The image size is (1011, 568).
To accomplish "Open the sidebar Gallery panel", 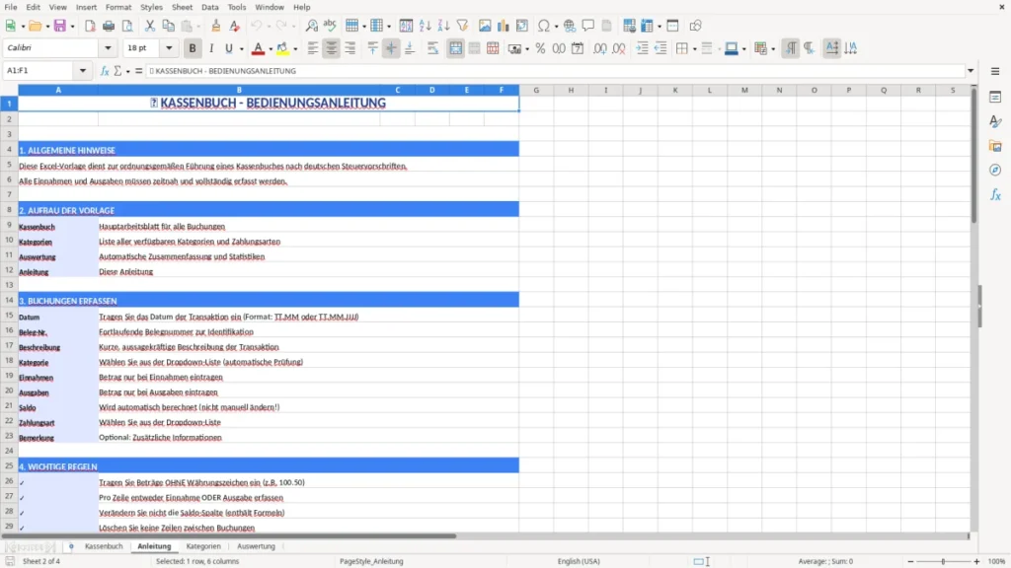I will pyautogui.click(x=995, y=146).
